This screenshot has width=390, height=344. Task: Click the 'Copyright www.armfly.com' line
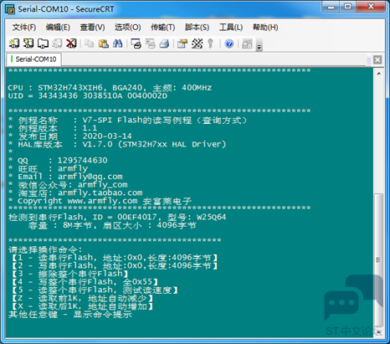coord(100,201)
